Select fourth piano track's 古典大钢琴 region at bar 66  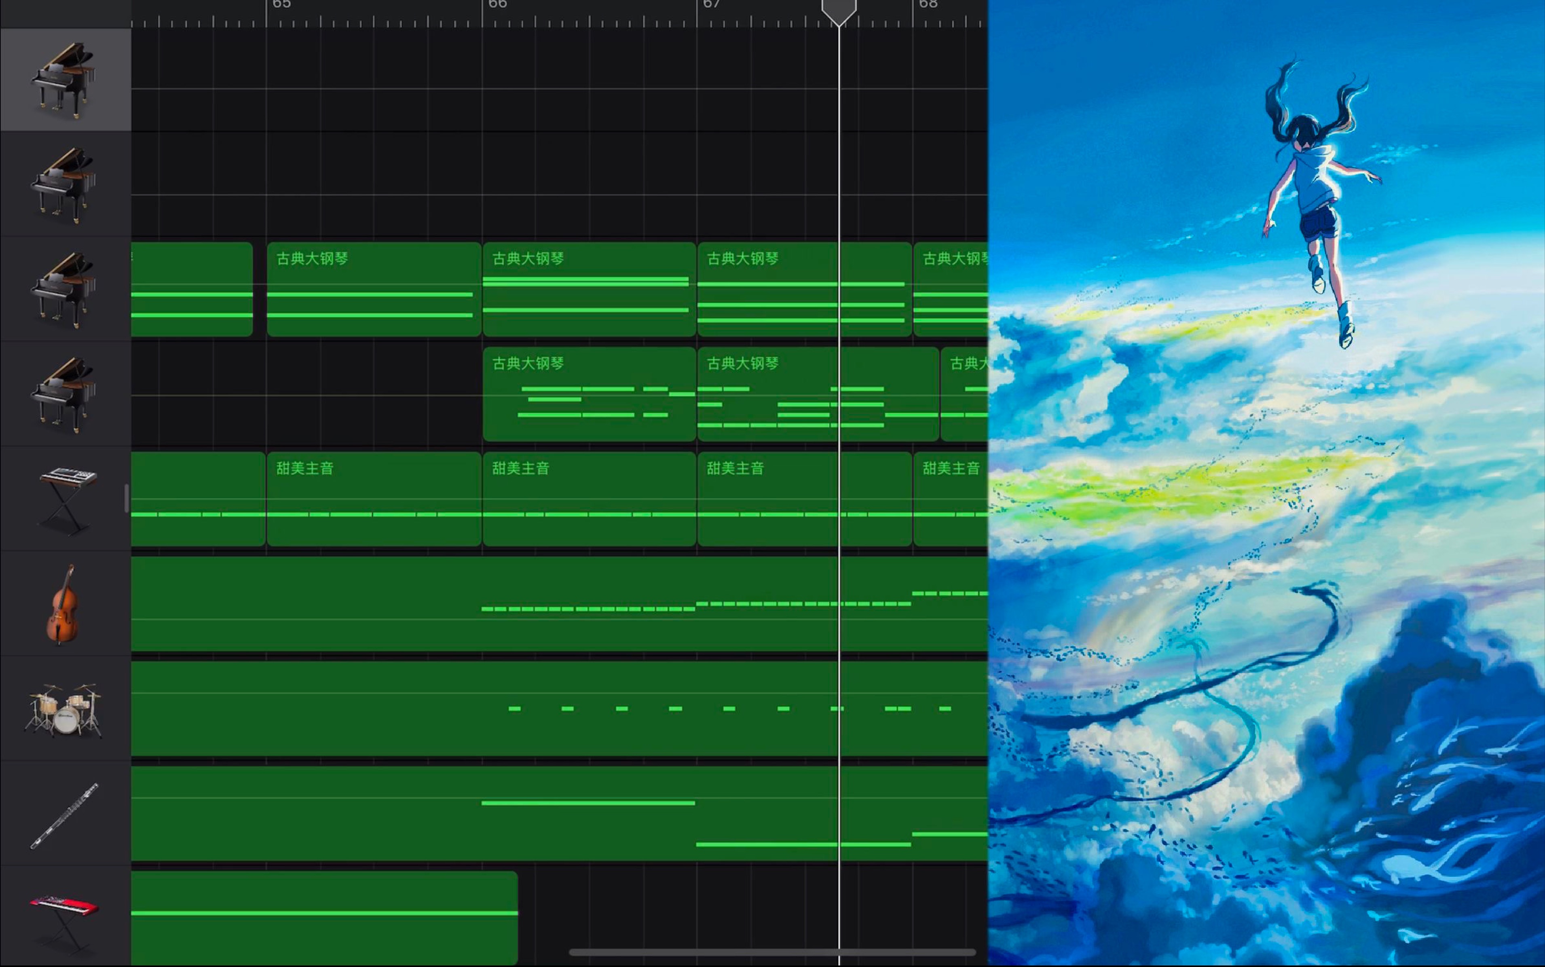click(x=590, y=394)
